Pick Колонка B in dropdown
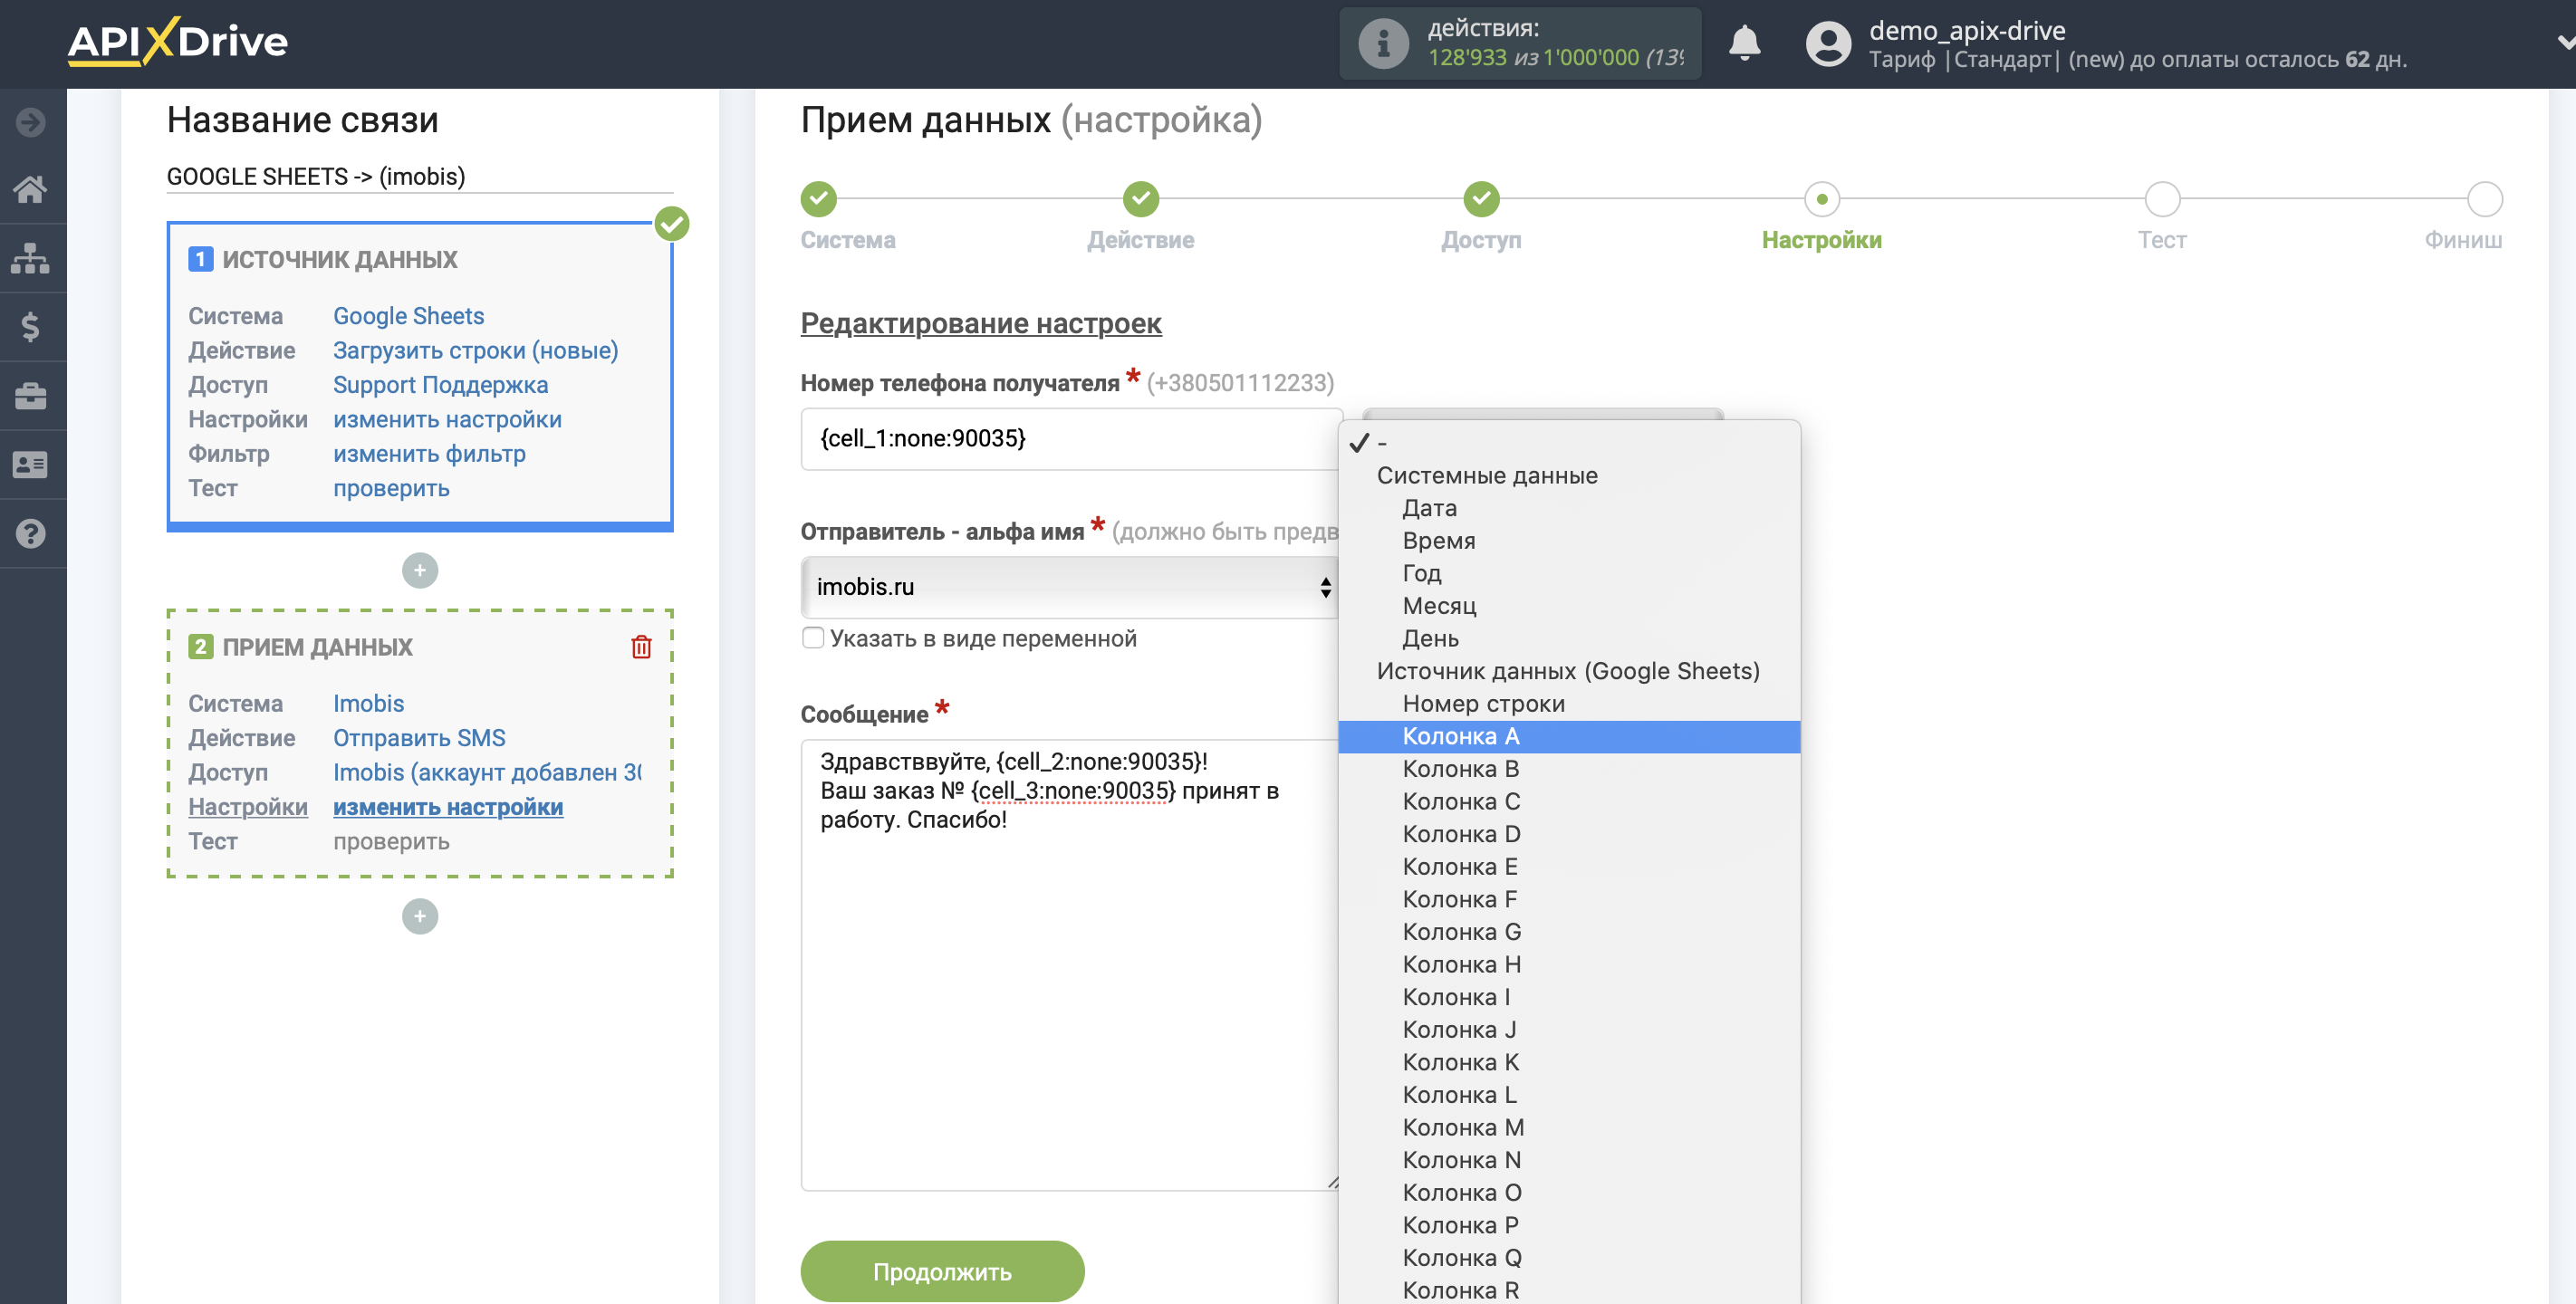This screenshot has width=2576, height=1304. pyautogui.click(x=1569, y=769)
